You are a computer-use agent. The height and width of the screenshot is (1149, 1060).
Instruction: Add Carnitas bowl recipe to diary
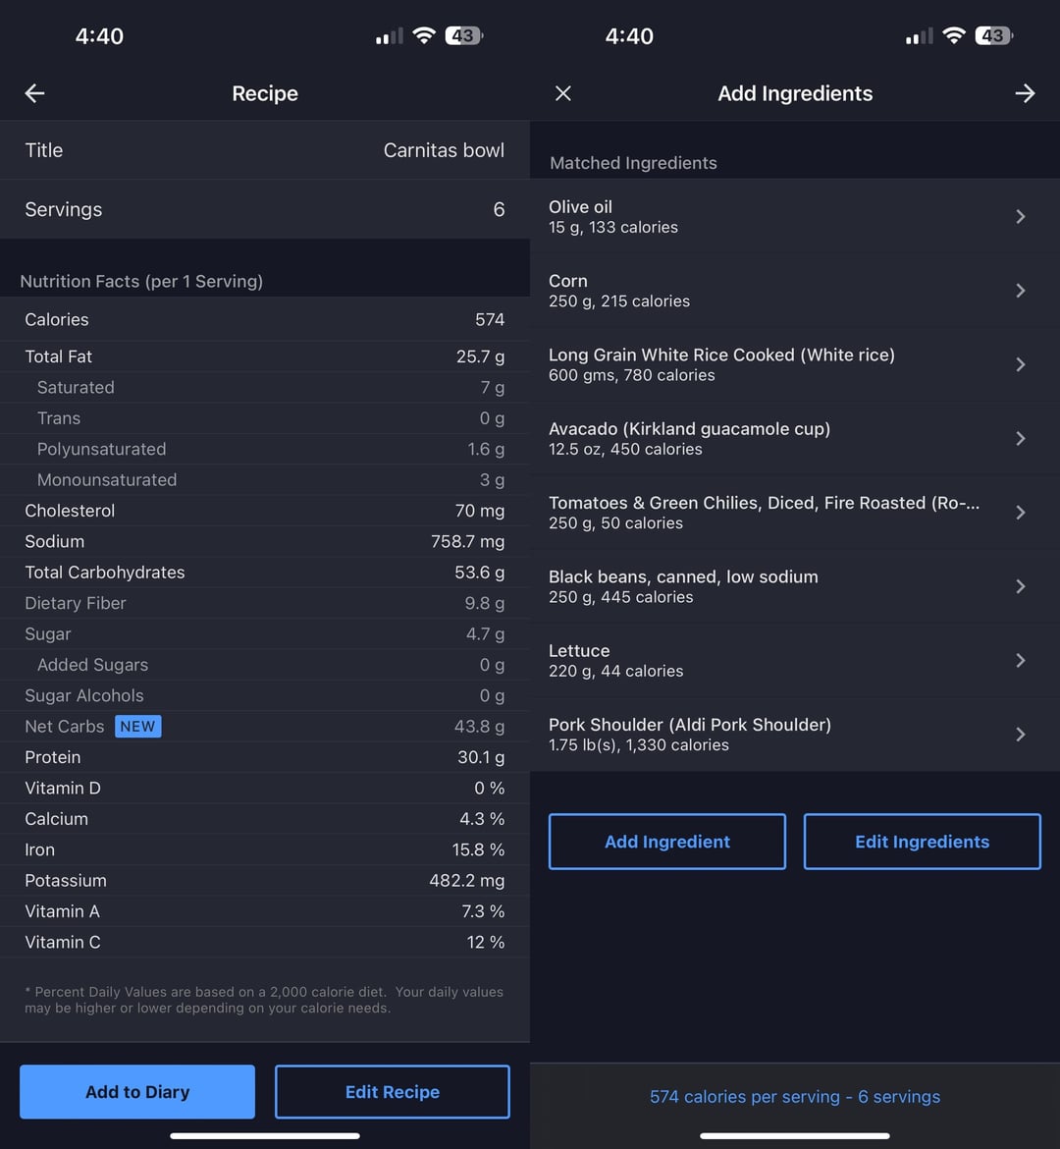pyautogui.click(x=137, y=1092)
